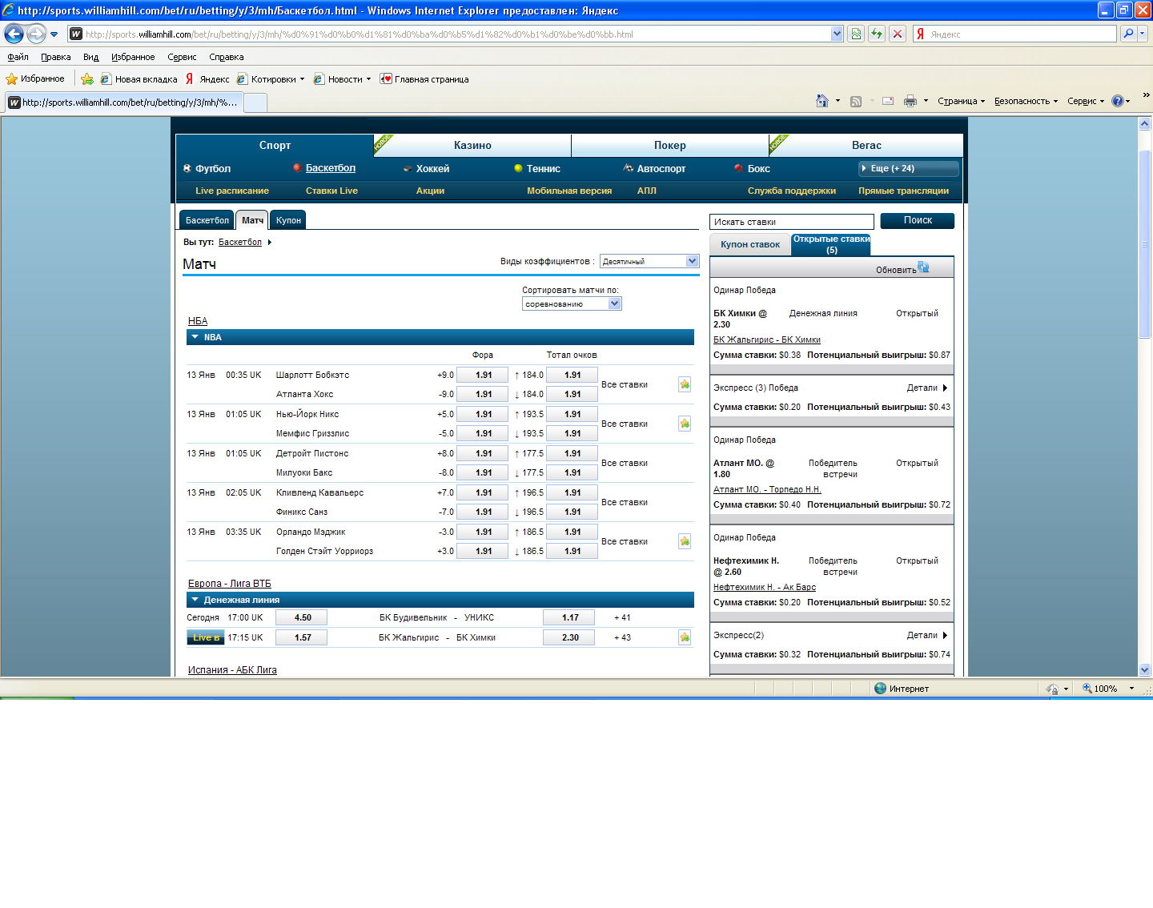1153x908 pixels.
Task: Star the Шарлотт Бобкэтс vs Атланта Хокс match
Action: coord(685,384)
